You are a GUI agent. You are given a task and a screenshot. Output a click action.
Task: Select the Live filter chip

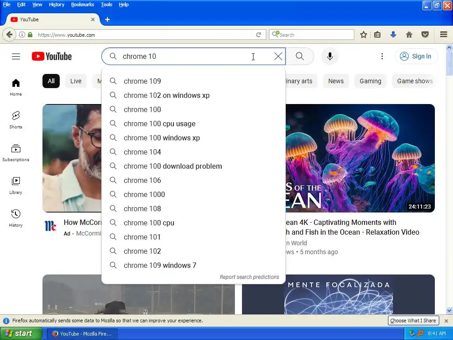(x=76, y=81)
